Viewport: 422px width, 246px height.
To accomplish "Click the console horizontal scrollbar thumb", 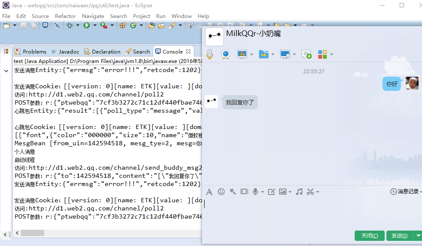I will (x=33, y=233).
